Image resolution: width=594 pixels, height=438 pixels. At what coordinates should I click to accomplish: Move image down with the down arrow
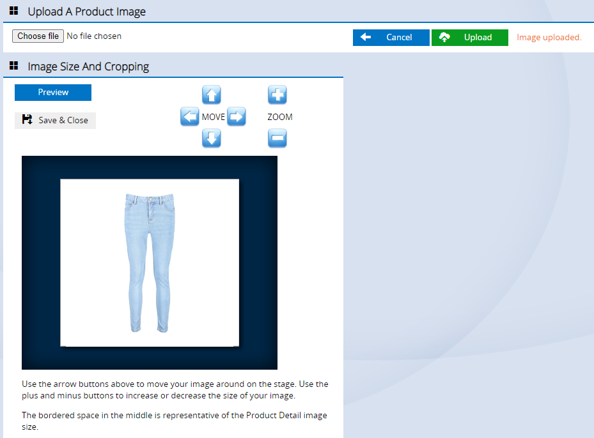212,138
